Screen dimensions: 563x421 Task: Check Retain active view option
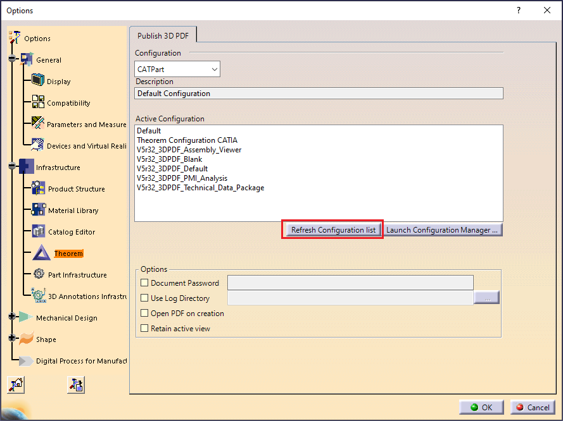click(144, 328)
